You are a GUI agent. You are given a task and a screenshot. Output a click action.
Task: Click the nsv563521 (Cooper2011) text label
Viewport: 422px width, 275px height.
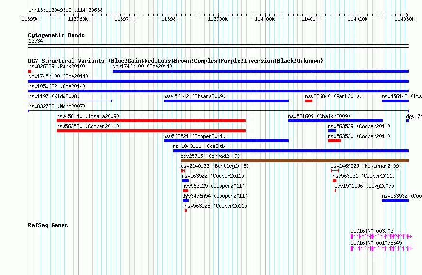pos(194,136)
